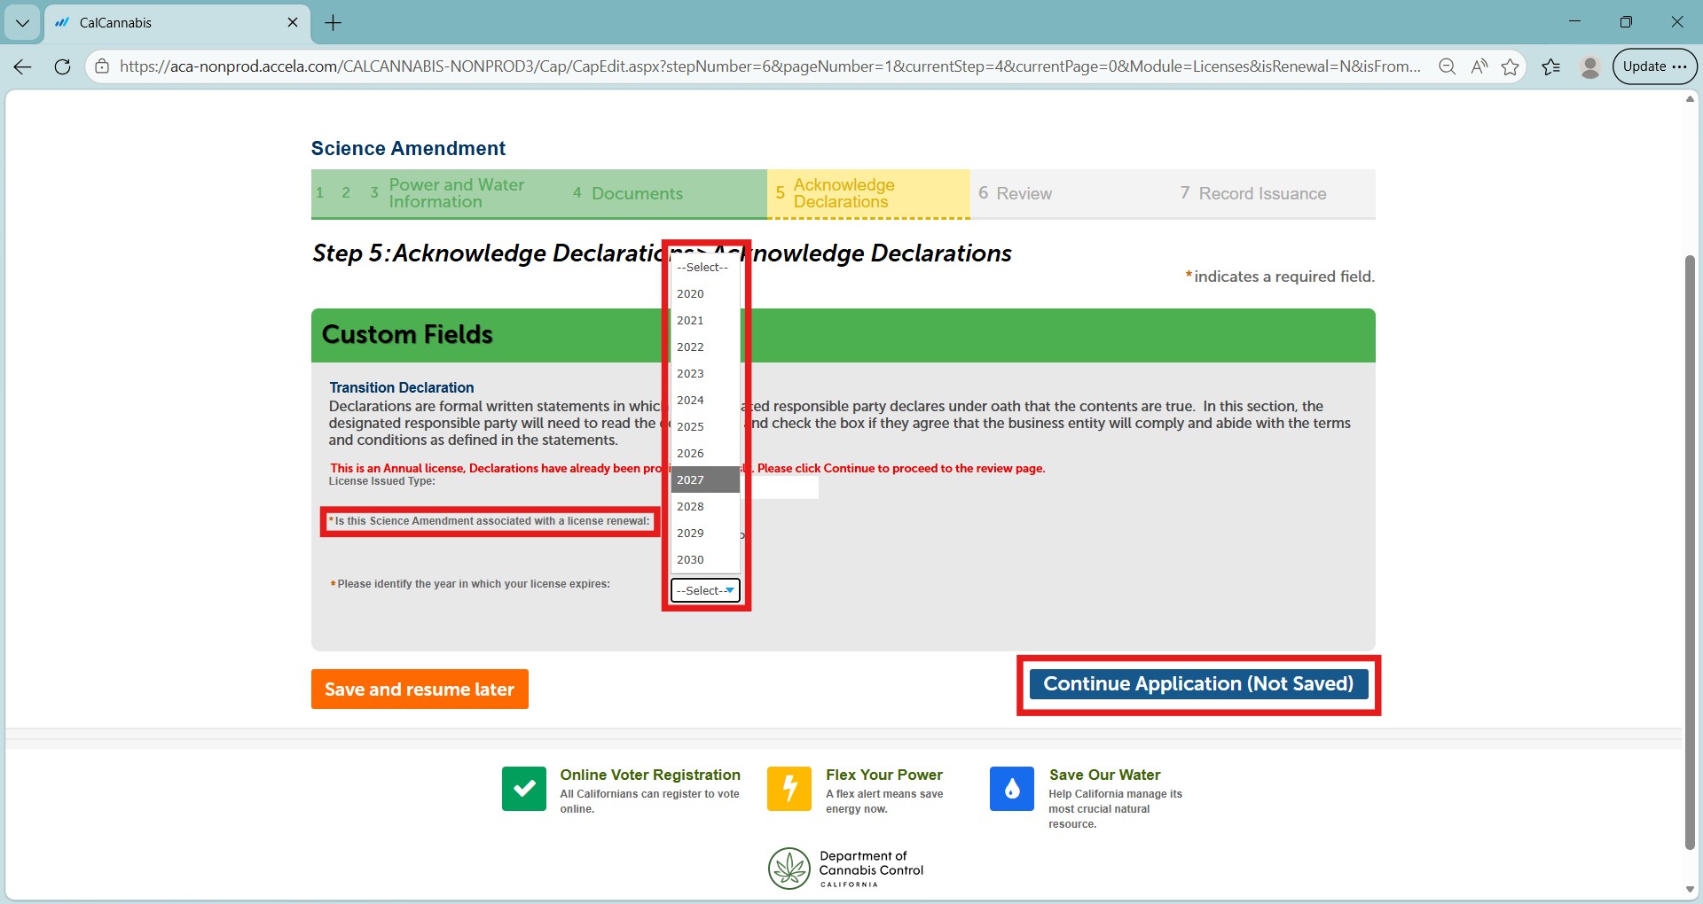Click Save and resume later button
1703x904 pixels.
click(420, 689)
